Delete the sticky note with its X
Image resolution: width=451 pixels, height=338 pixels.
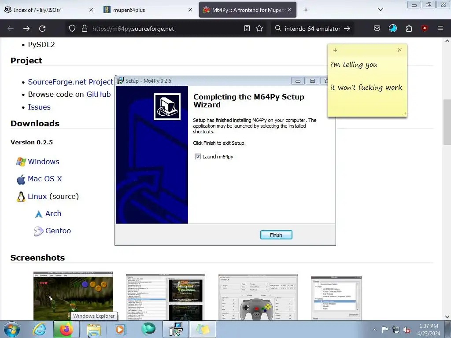coord(399,50)
